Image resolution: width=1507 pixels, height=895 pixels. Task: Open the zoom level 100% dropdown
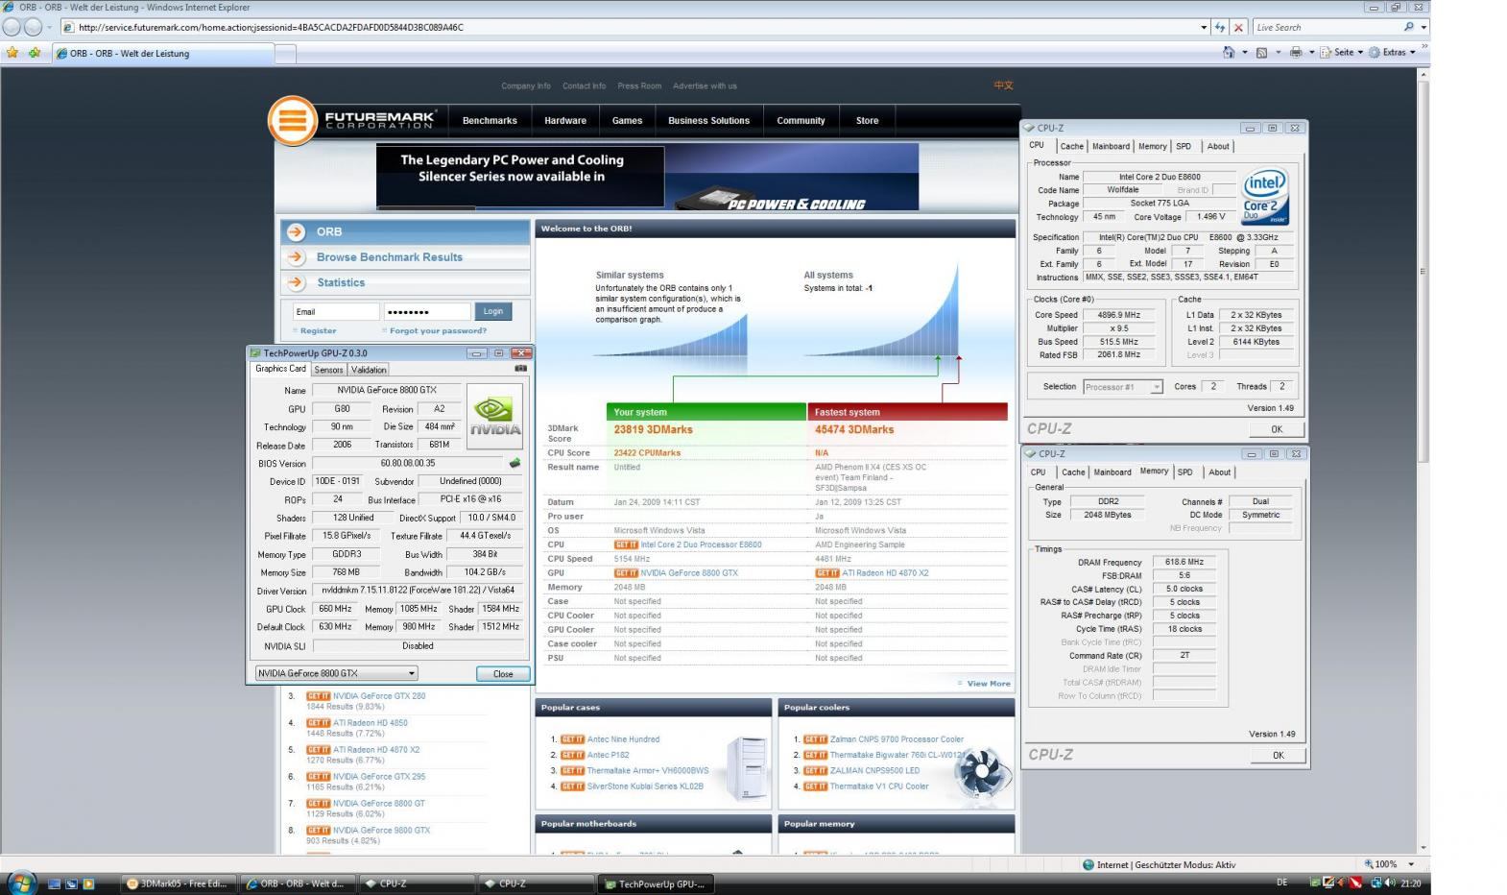1410,864
